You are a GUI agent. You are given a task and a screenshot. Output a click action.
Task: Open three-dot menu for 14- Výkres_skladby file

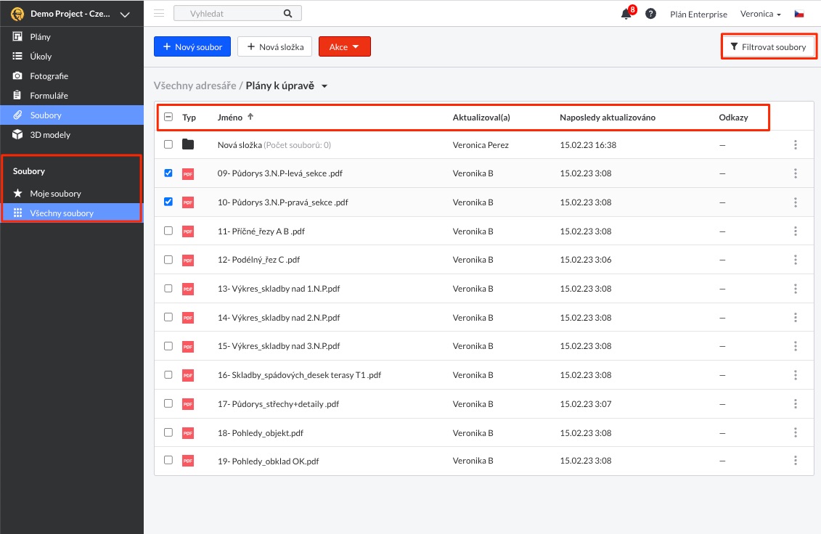tap(796, 317)
